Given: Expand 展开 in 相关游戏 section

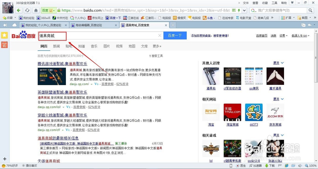Looking at the screenshot, I should [279, 135].
